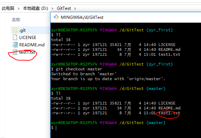Click GitTest in the address bar
Viewport: 201px width, 138px height.
(x=64, y=8)
